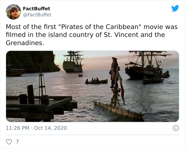Click the Oct 14, 2020 date
The image size is (185, 149).
(50, 128)
